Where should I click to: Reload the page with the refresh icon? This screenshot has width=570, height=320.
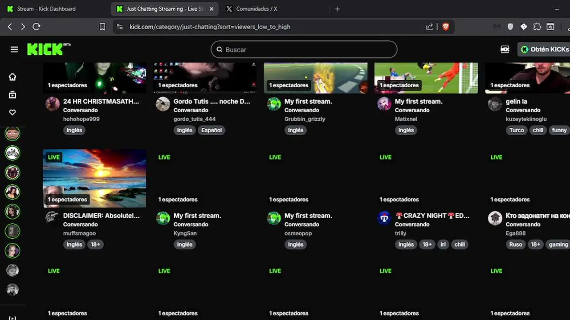click(37, 27)
